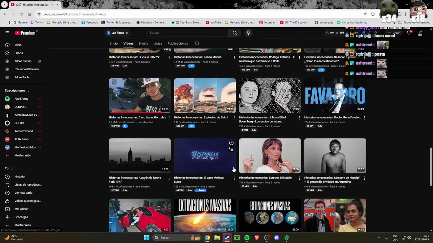Open the Windows Start menu

(x=146, y=238)
